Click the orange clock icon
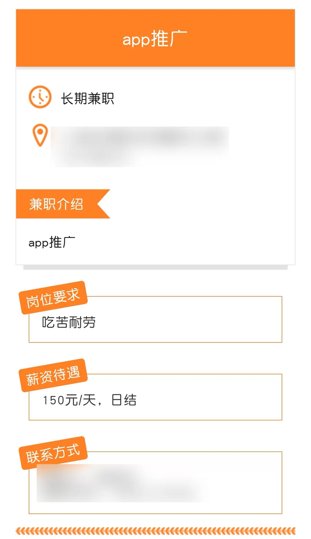This screenshot has width=311, height=539. coord(40,97)
